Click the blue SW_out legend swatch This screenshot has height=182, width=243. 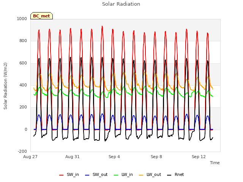[x=87, y=175]
